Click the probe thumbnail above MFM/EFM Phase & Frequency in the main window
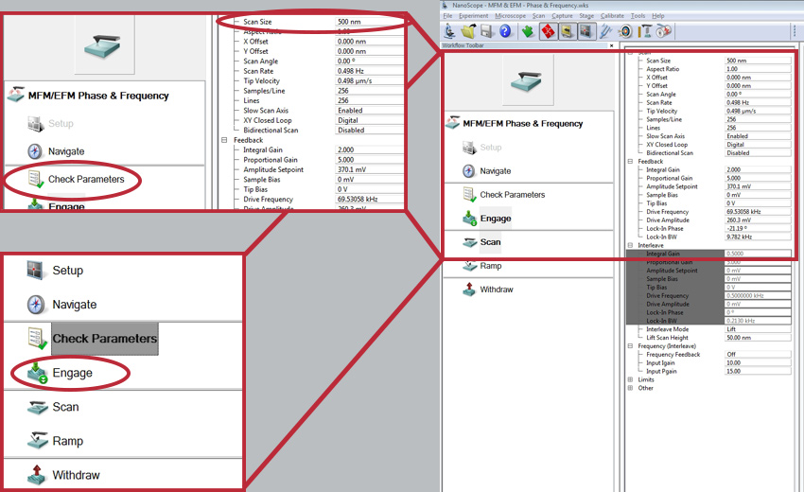The width and height of the screenshot is (804, 492). click(x=528, y=80)
